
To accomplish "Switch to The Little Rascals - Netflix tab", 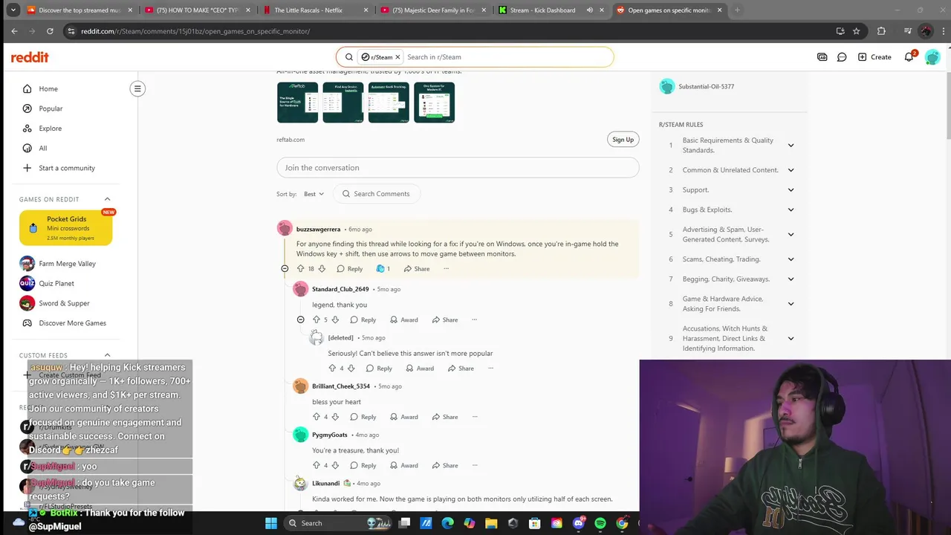I will click(315, 10).
